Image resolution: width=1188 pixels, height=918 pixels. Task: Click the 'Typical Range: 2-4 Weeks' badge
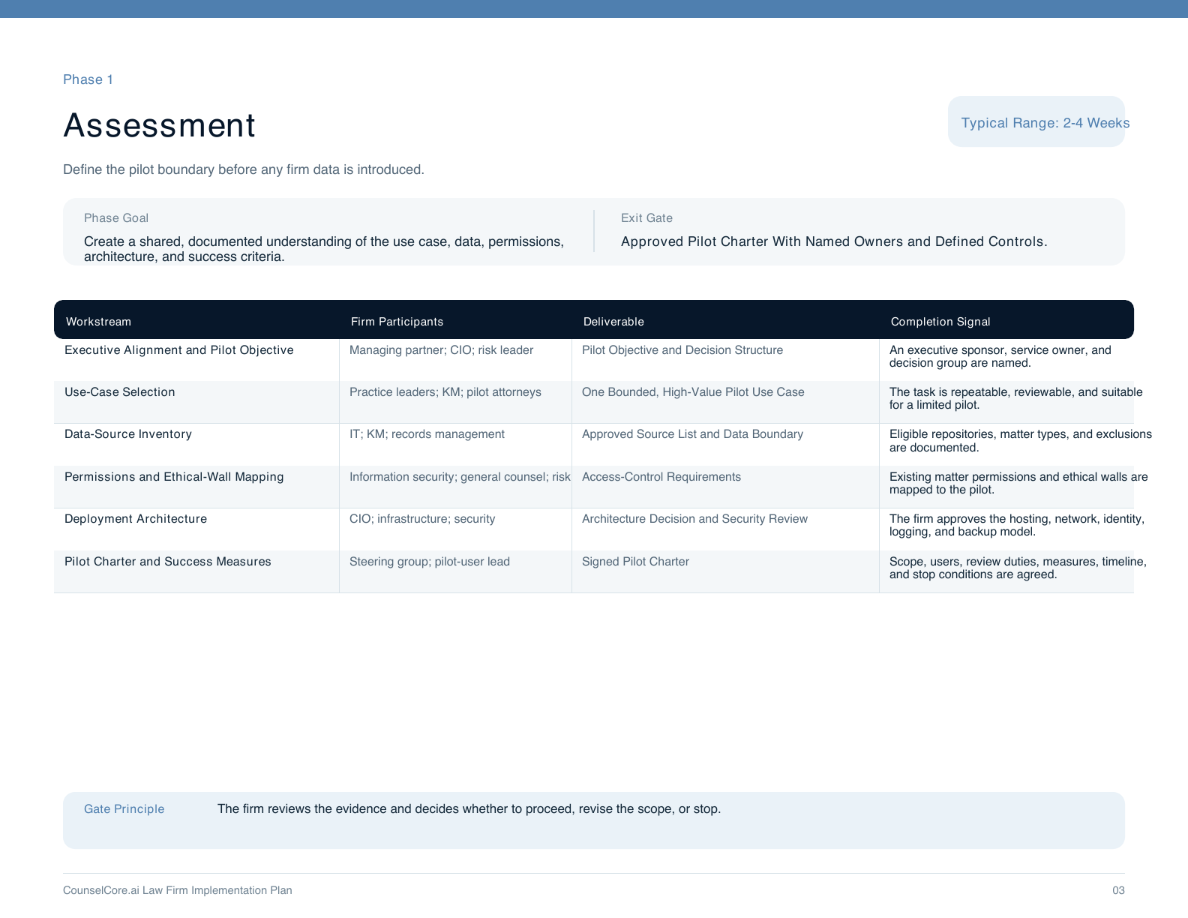click(1036, 121)
